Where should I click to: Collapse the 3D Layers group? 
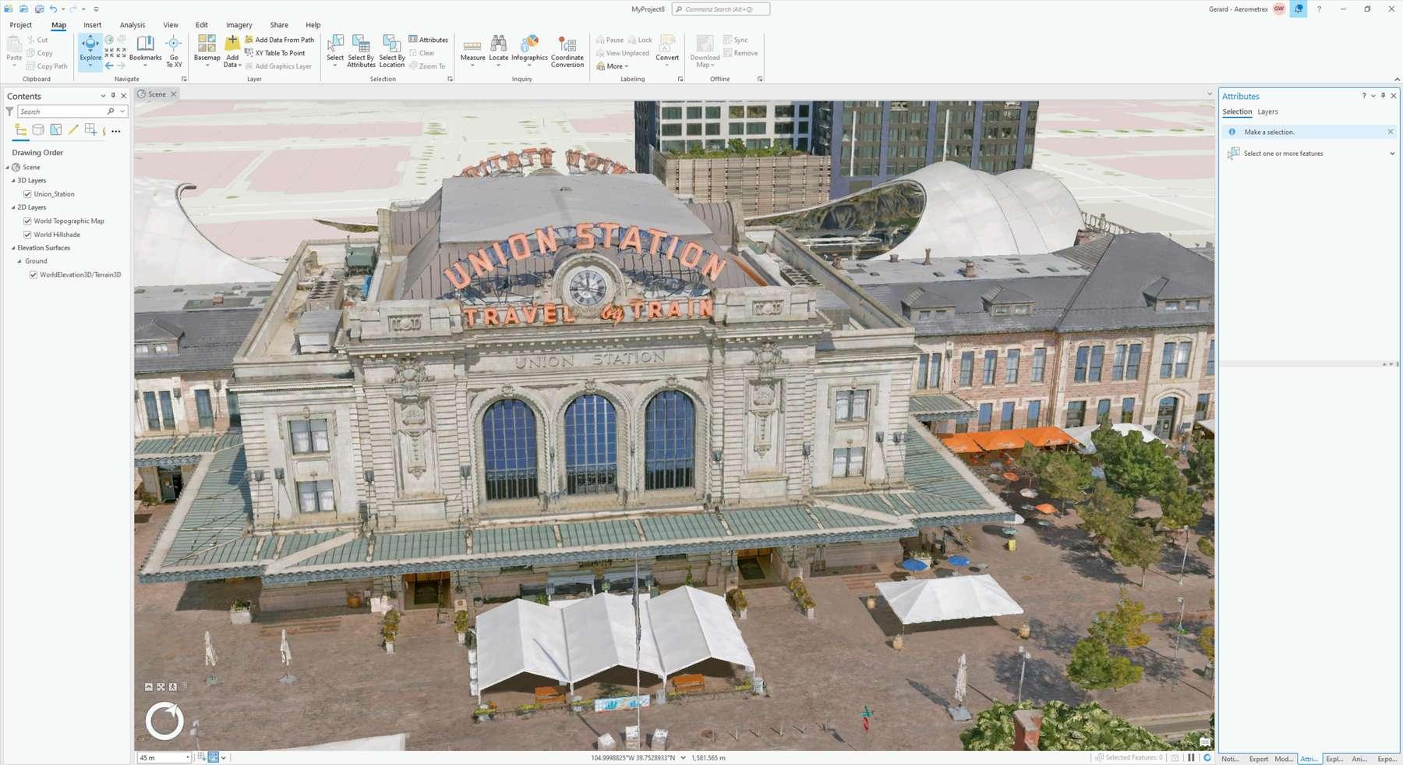coord(13,181)
